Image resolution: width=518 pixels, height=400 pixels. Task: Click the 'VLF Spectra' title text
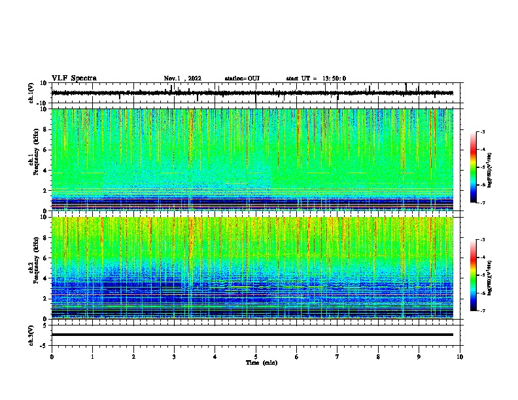click(74, 78)
